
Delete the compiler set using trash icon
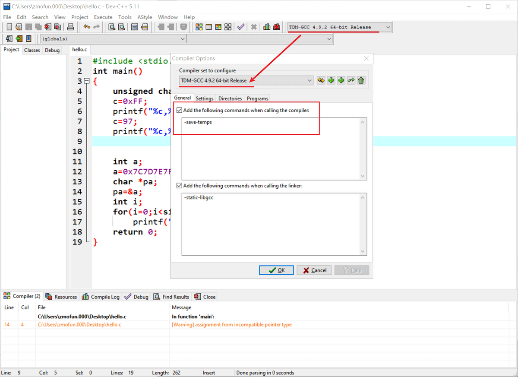361,80
